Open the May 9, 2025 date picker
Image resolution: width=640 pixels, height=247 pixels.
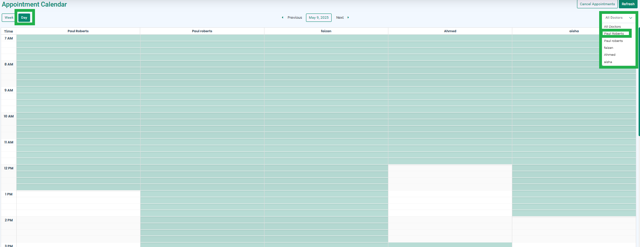pos(319,18)
